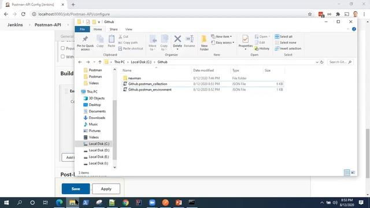Click Edit in the ribbon Open group
The height and width of the screenshot is (208, 370).
click(x=260, y=42)
